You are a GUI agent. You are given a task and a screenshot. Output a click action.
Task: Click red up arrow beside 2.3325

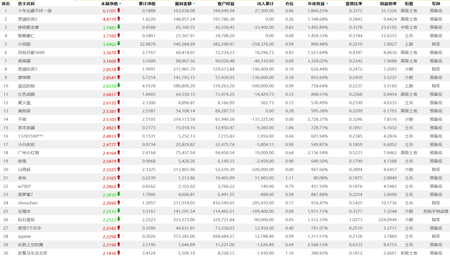tap(119, 169)
